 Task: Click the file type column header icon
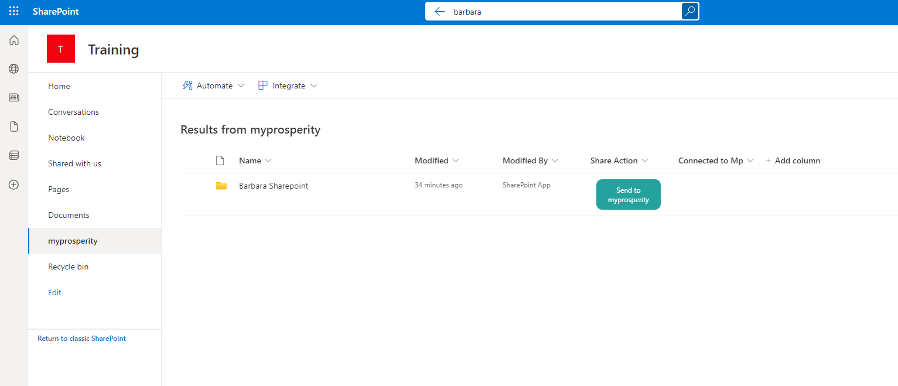pos(220,160)
